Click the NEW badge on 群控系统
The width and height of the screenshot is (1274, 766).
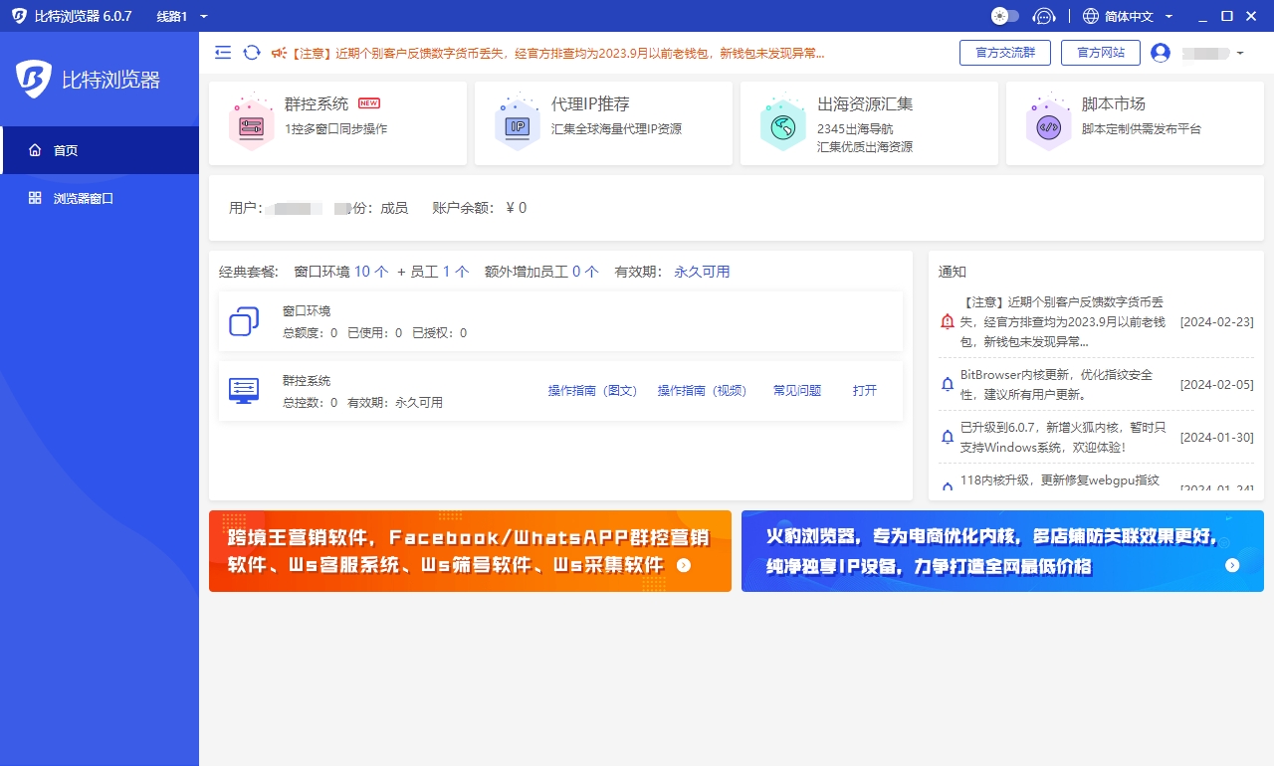(369, 102)
